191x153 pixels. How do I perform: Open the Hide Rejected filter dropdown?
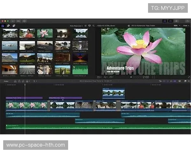pos(76,26)
